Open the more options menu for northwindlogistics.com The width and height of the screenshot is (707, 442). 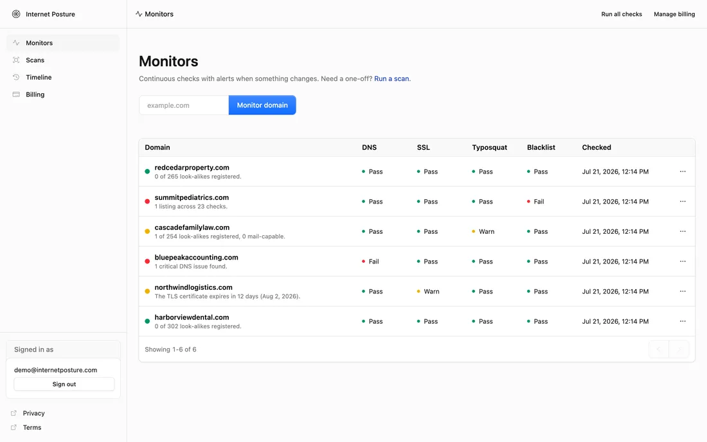[683, 291]
